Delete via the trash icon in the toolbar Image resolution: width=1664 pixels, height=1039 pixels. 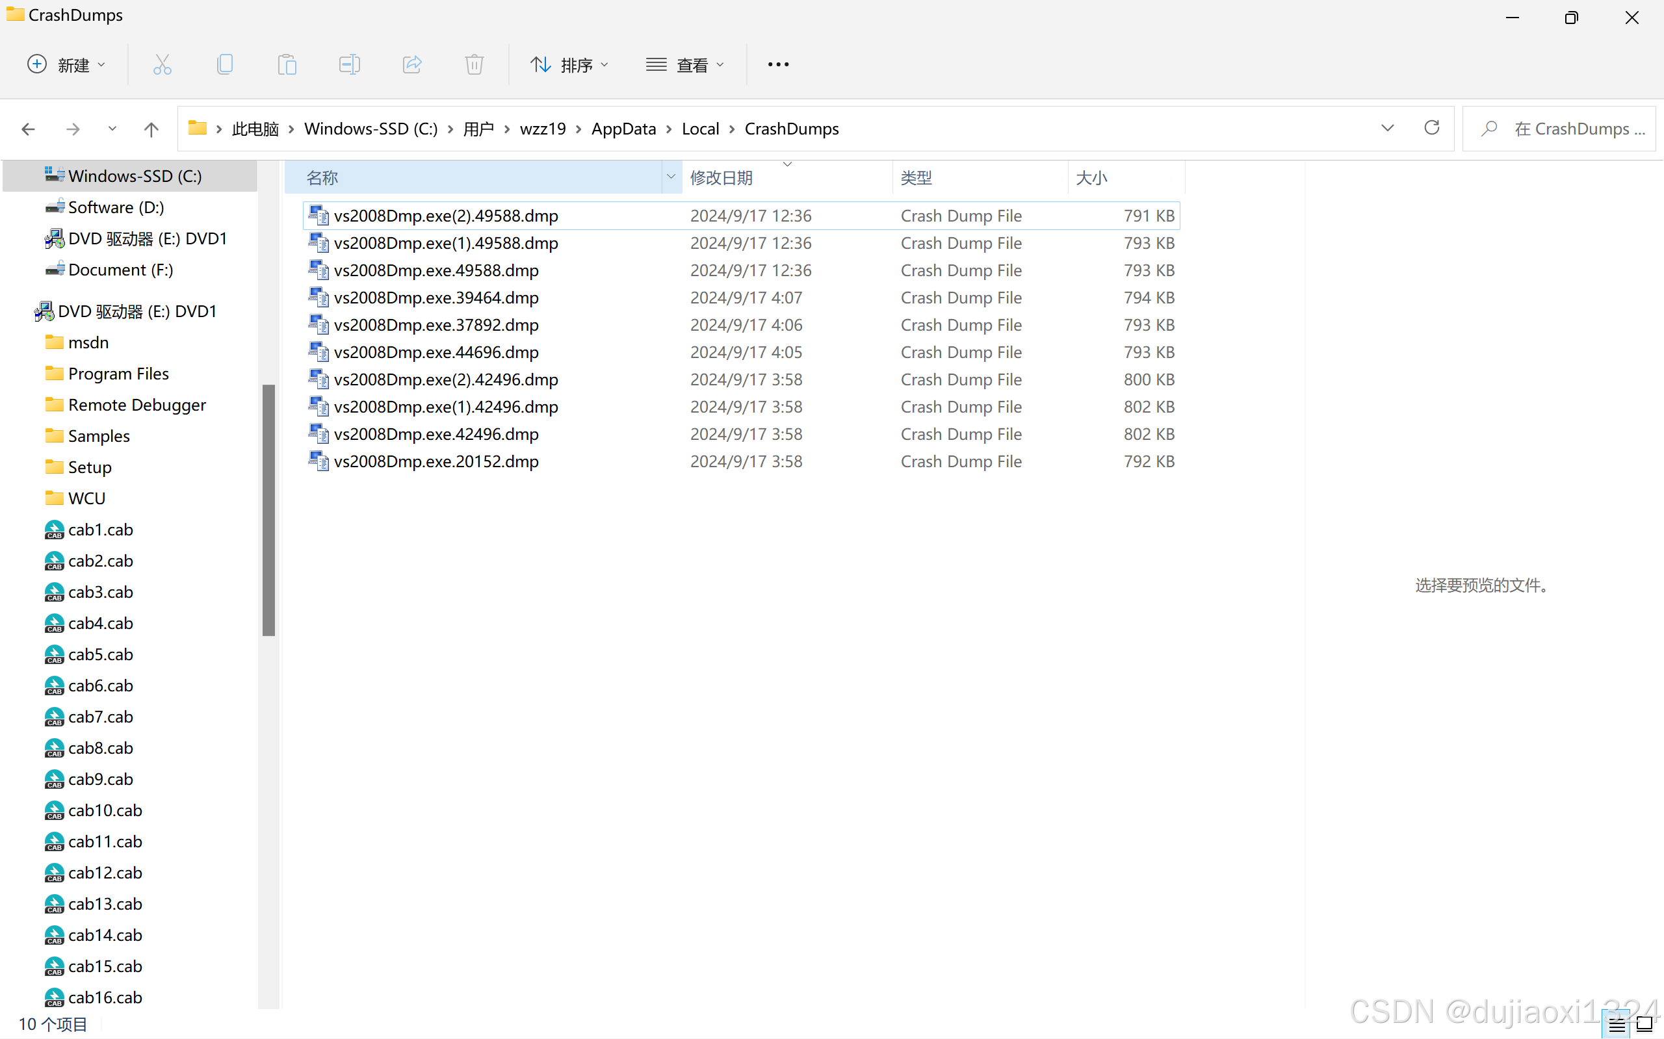tap(474, 64)
